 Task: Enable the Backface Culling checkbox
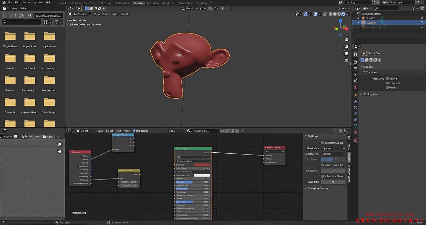[x=322, y=143]
